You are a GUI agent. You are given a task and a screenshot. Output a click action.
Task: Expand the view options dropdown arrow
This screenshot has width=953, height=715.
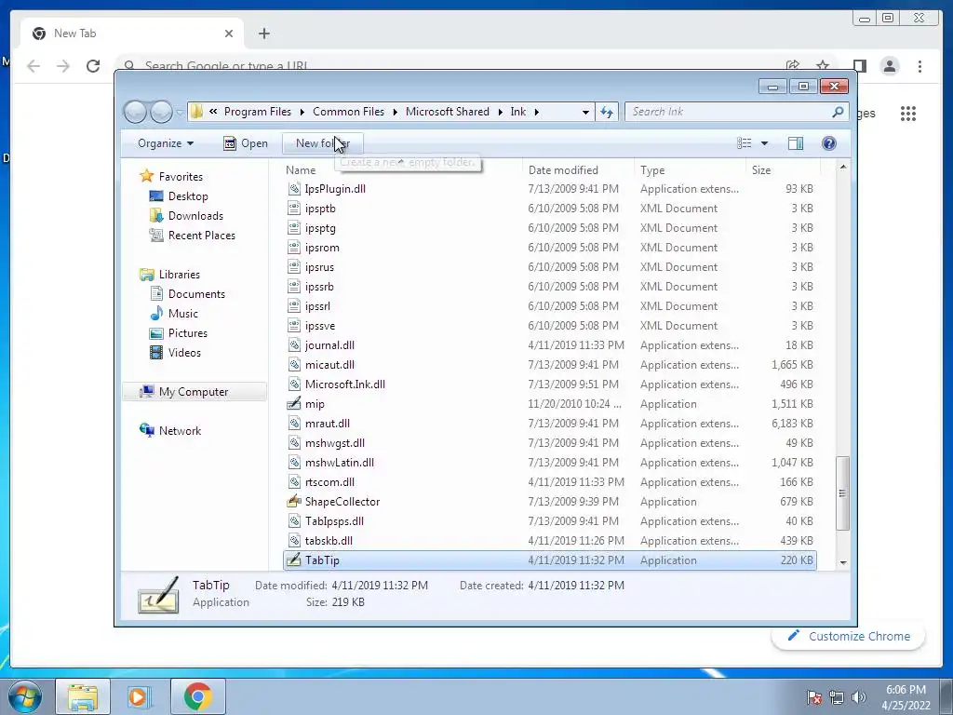765,143
